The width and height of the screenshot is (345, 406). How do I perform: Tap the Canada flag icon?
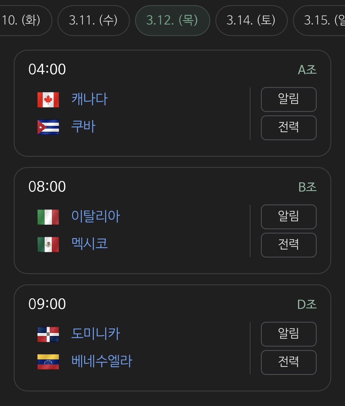click(48, 100)
